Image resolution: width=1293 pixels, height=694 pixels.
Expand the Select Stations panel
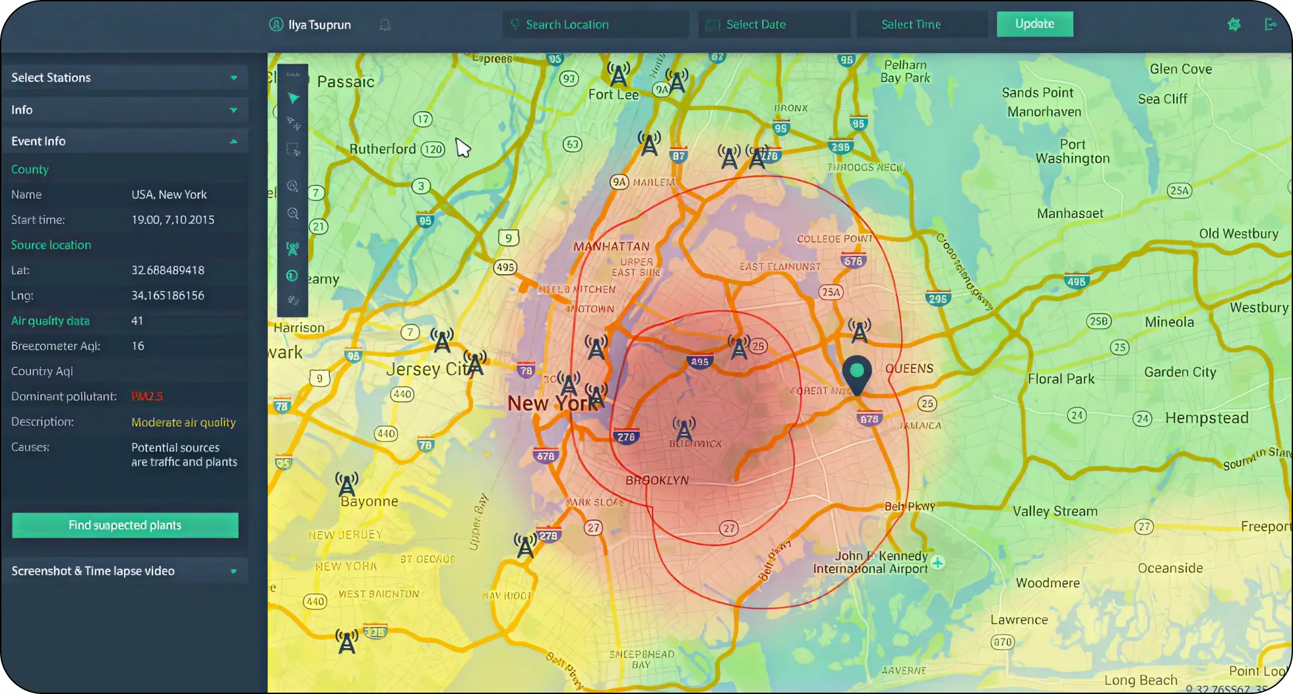point(125,78)
